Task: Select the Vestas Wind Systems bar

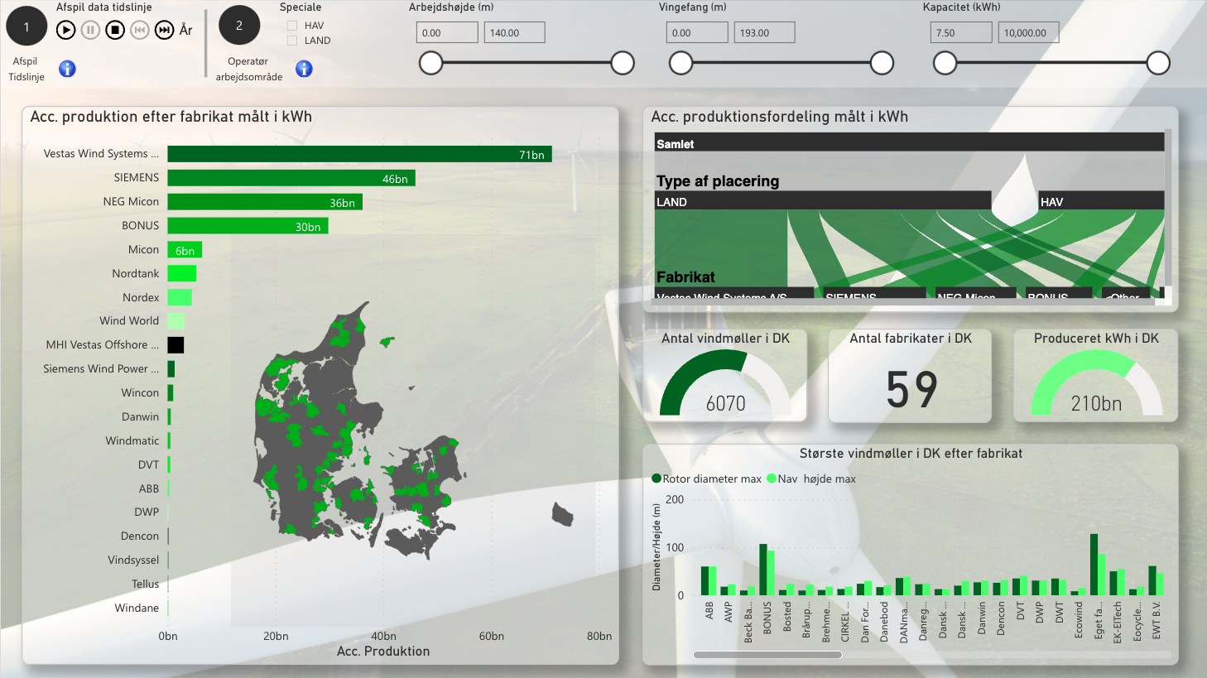Action: [x=358, y=154]
